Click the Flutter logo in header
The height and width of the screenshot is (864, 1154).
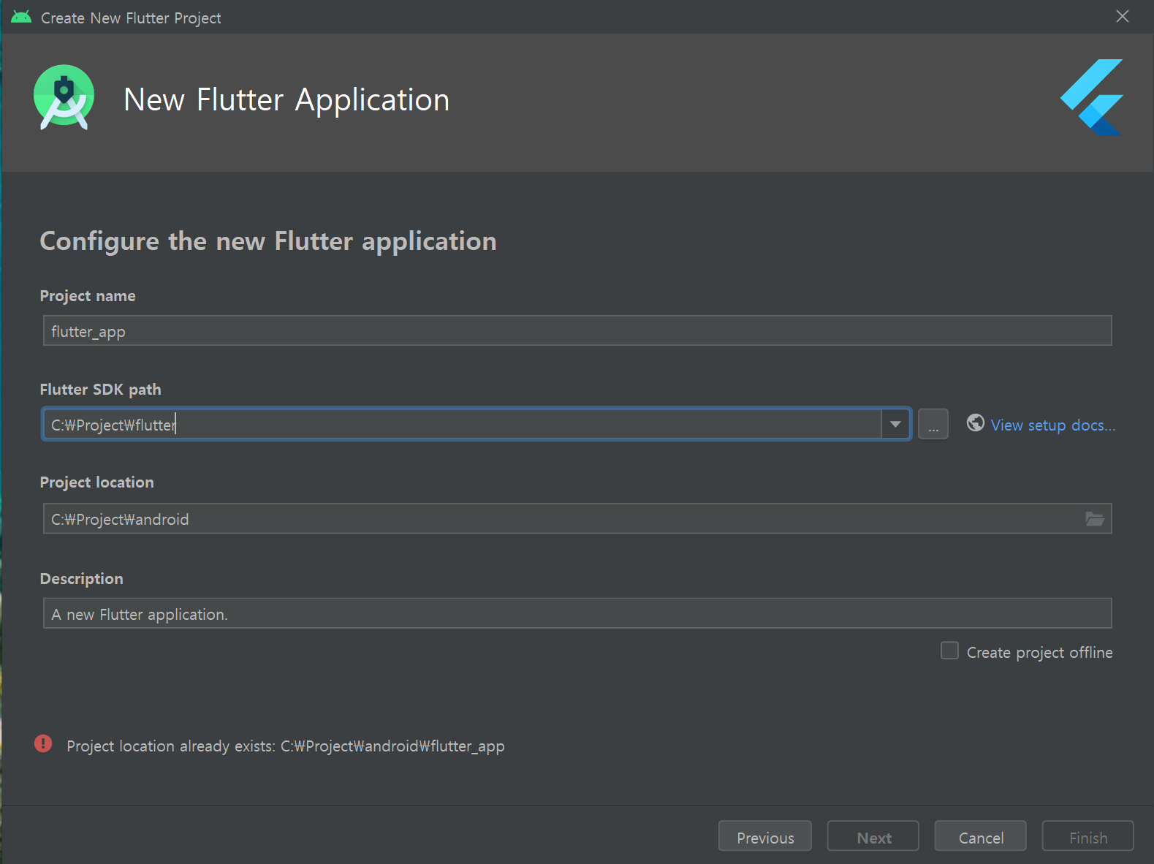click(1092, 97)
